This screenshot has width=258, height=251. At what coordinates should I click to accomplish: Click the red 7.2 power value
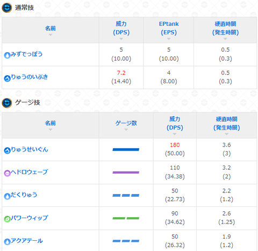click(121, 73)
